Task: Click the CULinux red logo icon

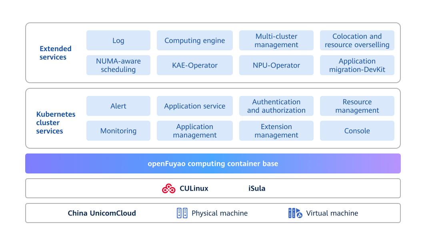Action: point(168,189)
